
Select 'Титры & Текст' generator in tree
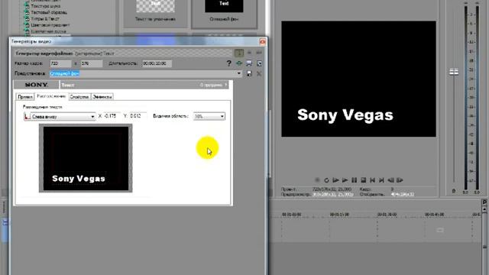click(x=45, y=18)
